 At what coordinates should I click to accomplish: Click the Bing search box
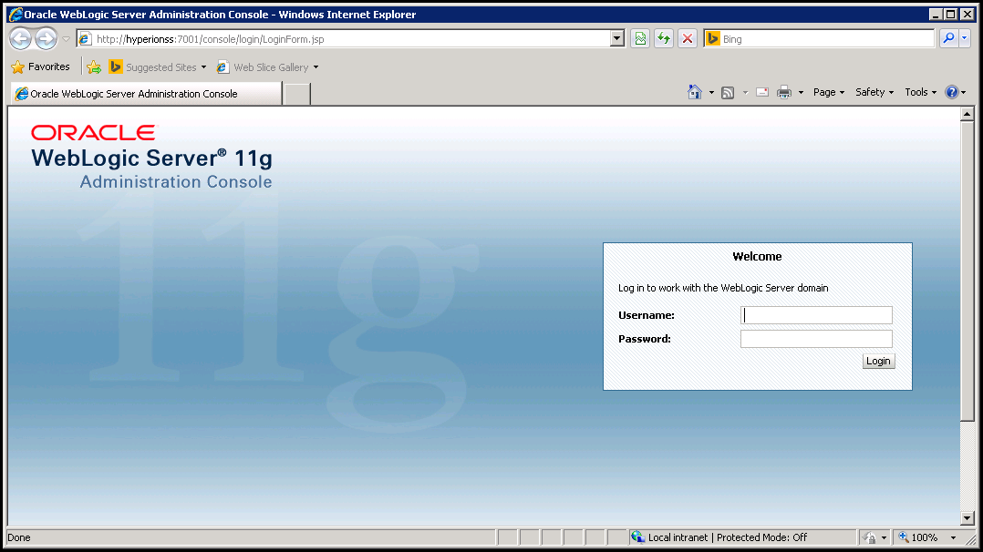tap(820, 39)
